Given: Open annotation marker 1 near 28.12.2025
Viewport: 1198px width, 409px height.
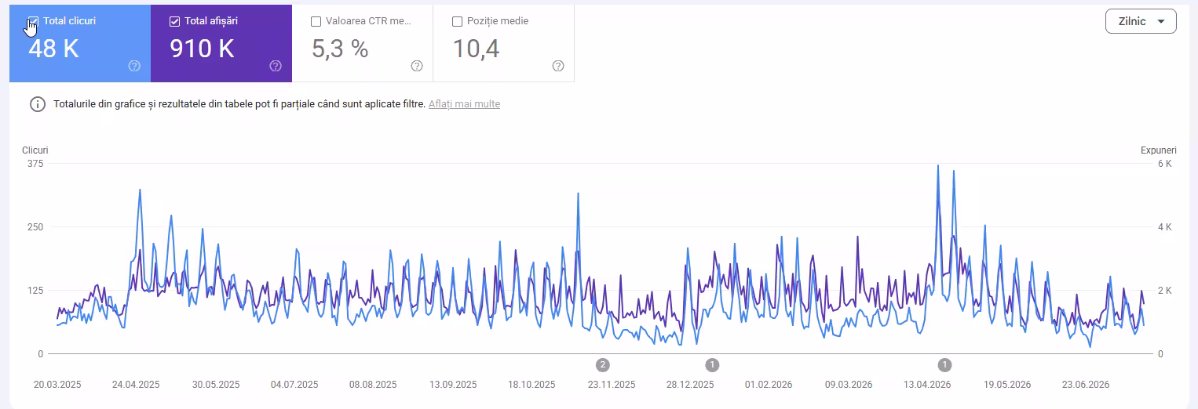Looking at the screenshot, I should pyautogui.click(x=712, y=364).
